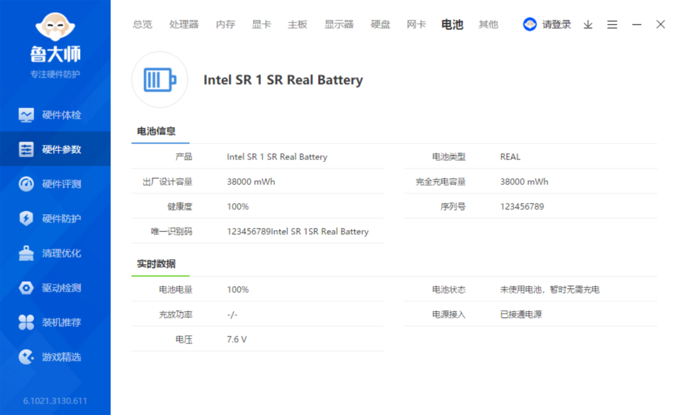Open the 硬件防护 hardware protection tool

tap(55, 218)
